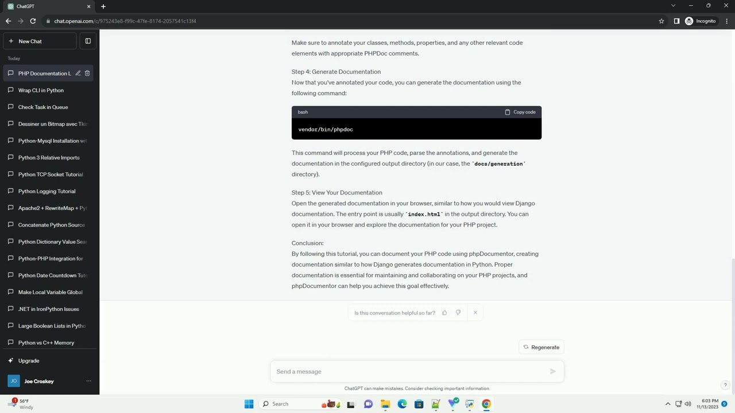Open the volume control tray icon
The width and height of the screenshot is (735, 413).
pyautogui.click(x=688, y=404)
